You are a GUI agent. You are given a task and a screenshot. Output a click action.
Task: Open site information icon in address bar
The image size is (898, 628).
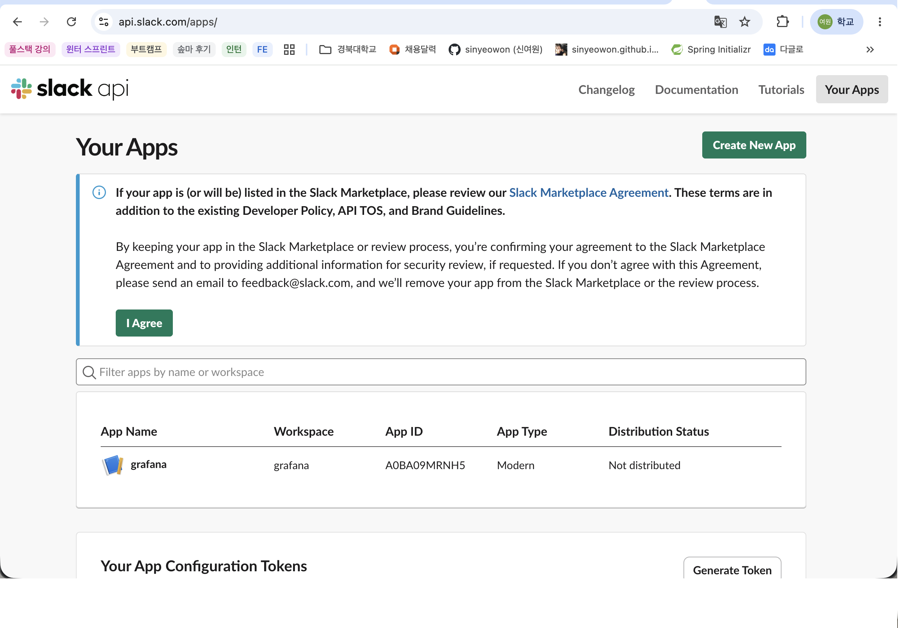point(104,22)
